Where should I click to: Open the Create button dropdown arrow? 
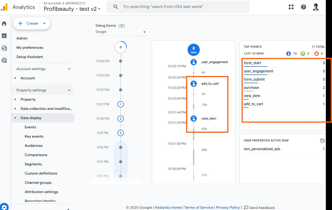point(44,23)
